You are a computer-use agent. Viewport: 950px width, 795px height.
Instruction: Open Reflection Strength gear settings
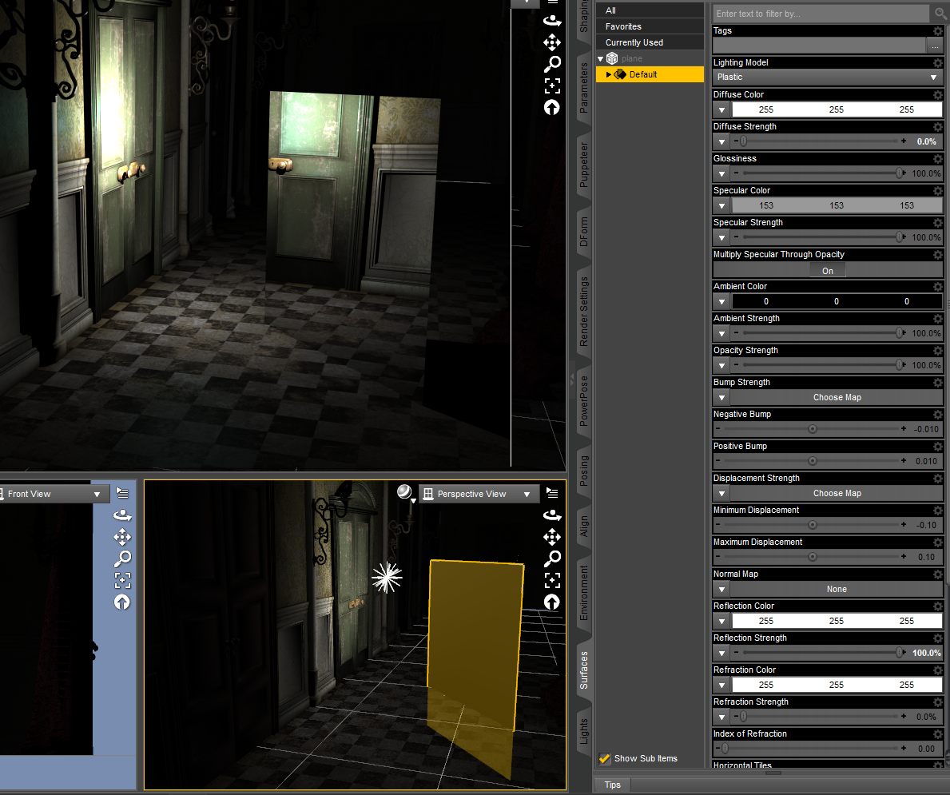click(938, 638)
